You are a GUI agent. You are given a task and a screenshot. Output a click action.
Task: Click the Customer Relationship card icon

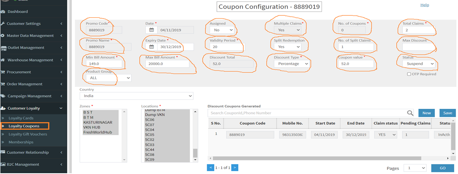[x=2, y=152]
